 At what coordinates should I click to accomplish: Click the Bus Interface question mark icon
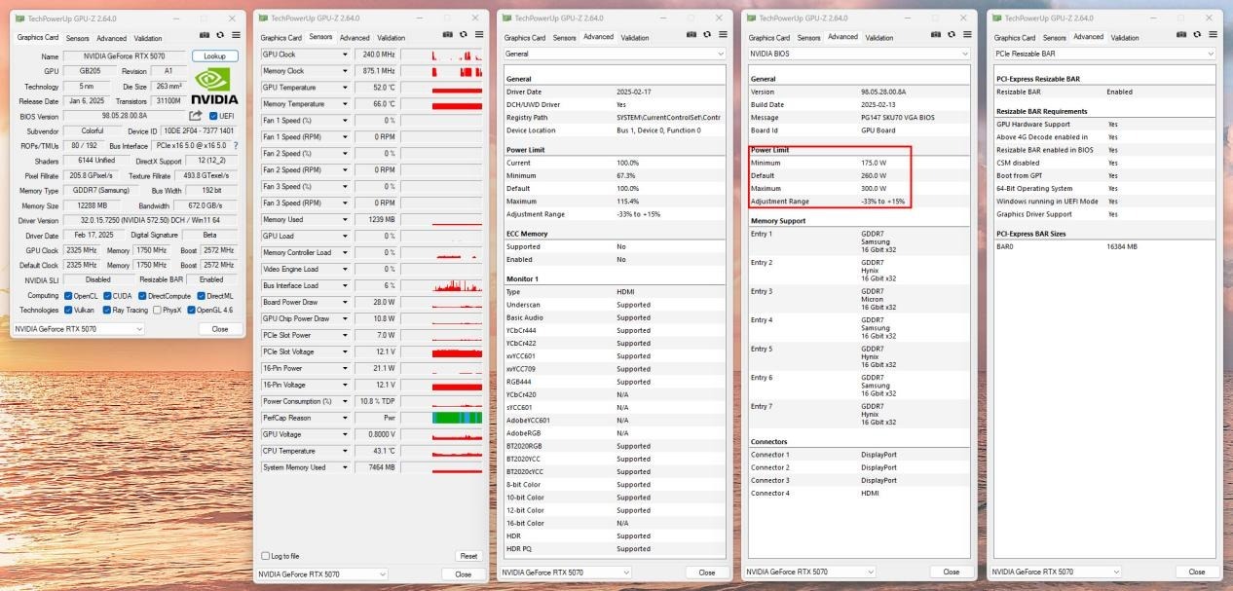[x=235, y=145]
